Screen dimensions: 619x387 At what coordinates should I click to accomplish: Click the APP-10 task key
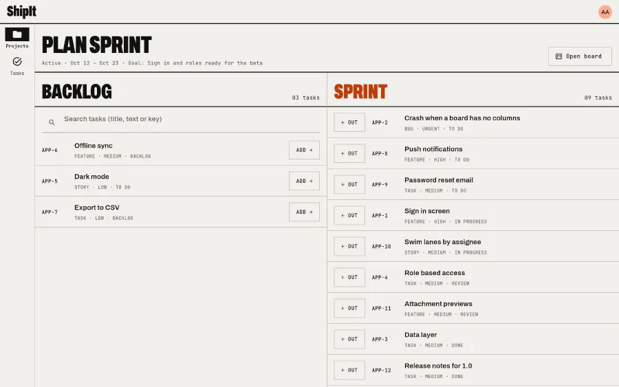(x=381, y=246)
